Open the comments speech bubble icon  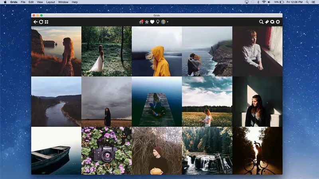[x=272, y=22]
